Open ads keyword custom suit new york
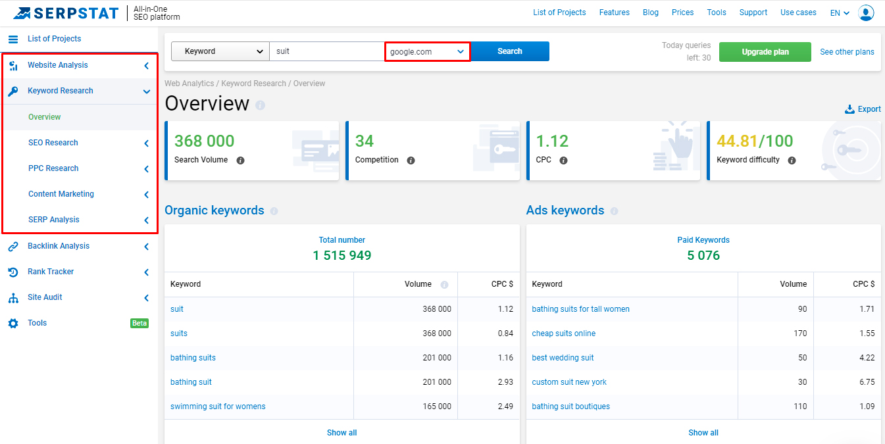 pyautogui.click(x=569, y=382)
